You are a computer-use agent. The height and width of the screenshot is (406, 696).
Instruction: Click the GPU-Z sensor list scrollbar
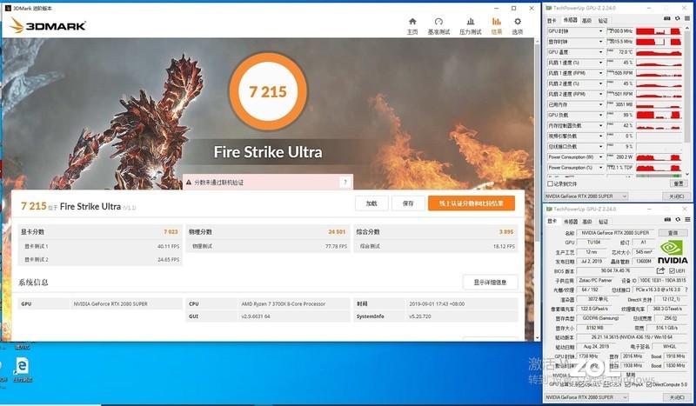click(x=687, y=102)
